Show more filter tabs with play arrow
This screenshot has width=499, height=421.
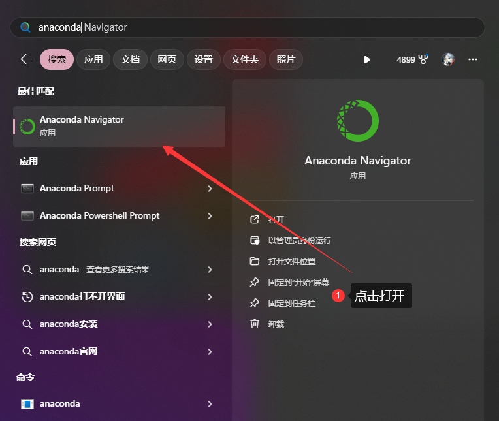(x=366, y=59)
